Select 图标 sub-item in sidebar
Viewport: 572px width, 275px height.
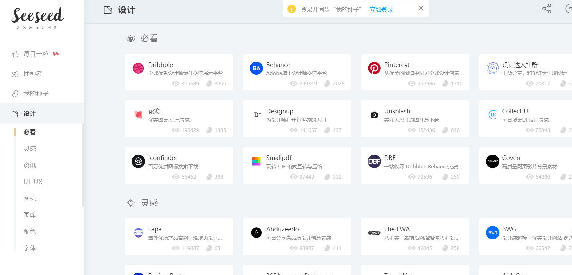pyautogui.click(x=30, y=199)
